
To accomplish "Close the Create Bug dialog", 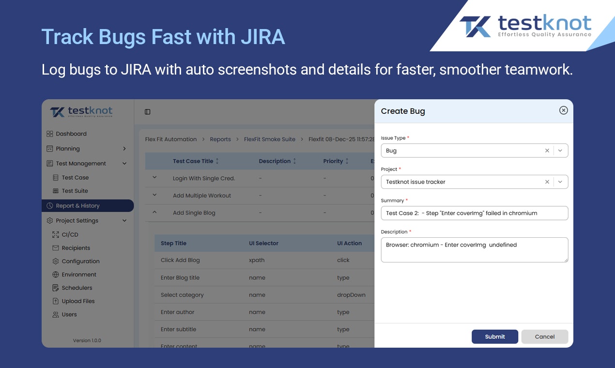I will (x=563, y=110).
